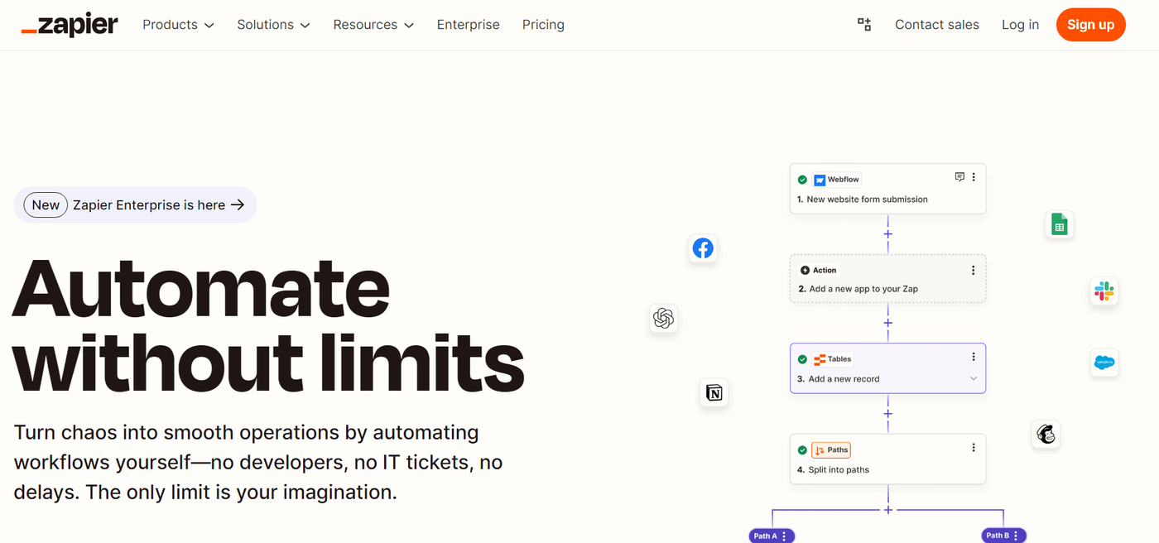Click the Mailchimp app icon
The width and height of the screenshot is (1159, 543).
tap(1046, 435)
